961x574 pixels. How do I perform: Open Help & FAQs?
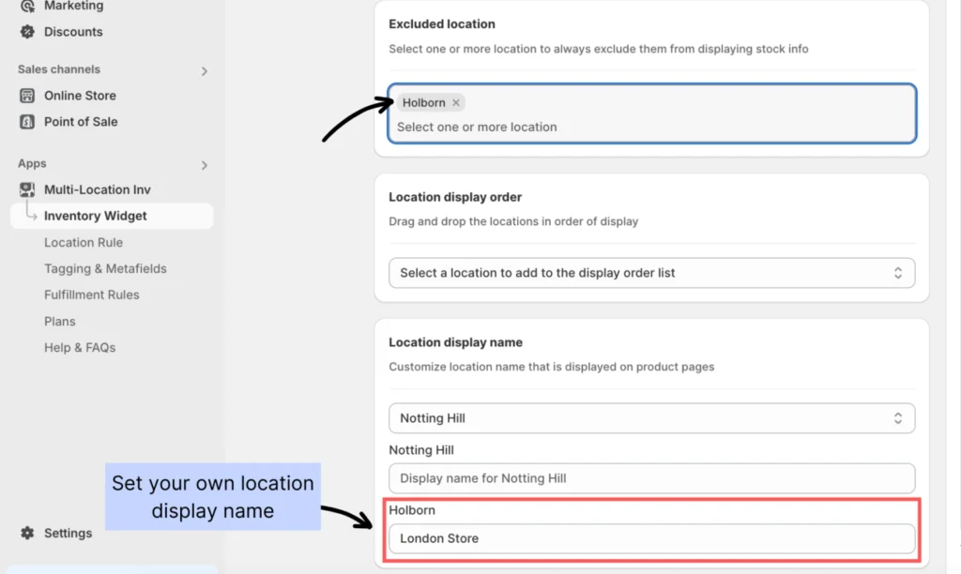point(80,347)
